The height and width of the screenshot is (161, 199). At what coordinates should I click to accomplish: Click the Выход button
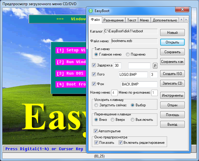tap(172, 124)
